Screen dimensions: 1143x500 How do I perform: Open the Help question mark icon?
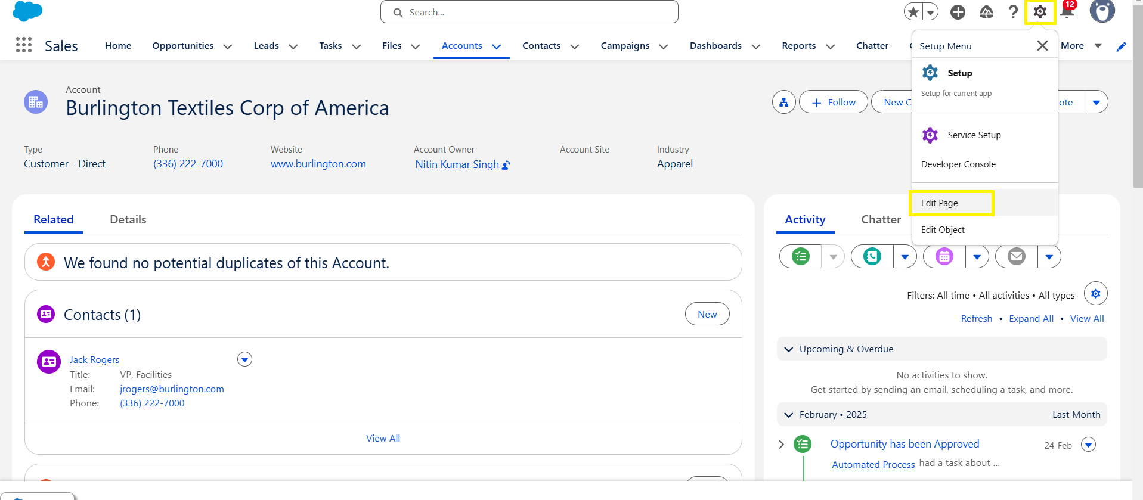[1013, 12]
